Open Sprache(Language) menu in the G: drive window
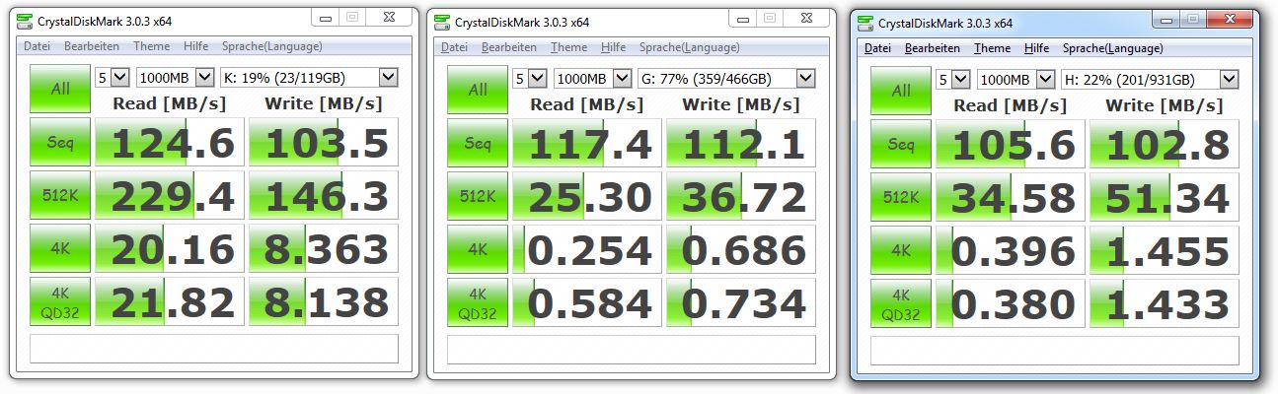This screenshot has width=1278, height=394. tap(689, 46)
